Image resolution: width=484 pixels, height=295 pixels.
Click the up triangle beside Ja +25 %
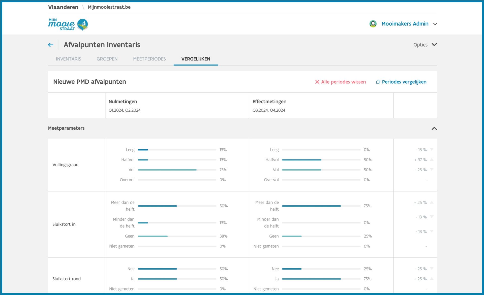432,279
